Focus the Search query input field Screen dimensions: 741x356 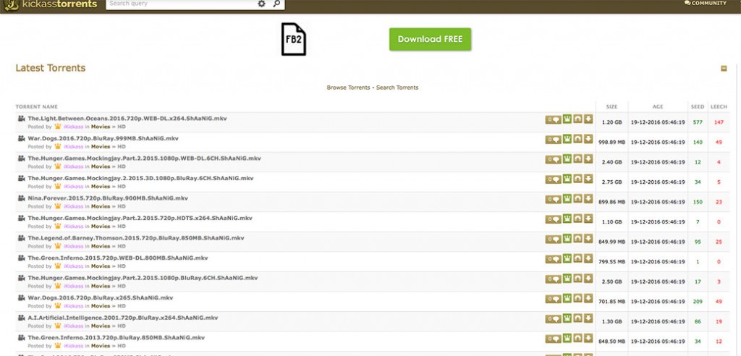coord(181,4)
